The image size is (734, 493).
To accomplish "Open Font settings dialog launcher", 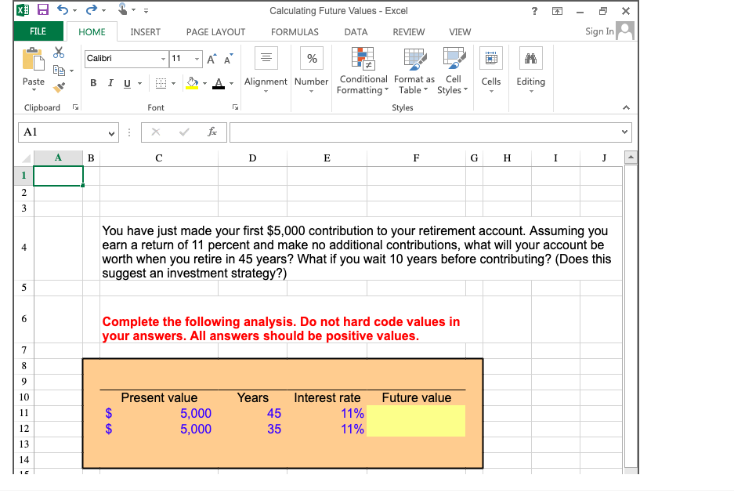I will 235,107.
